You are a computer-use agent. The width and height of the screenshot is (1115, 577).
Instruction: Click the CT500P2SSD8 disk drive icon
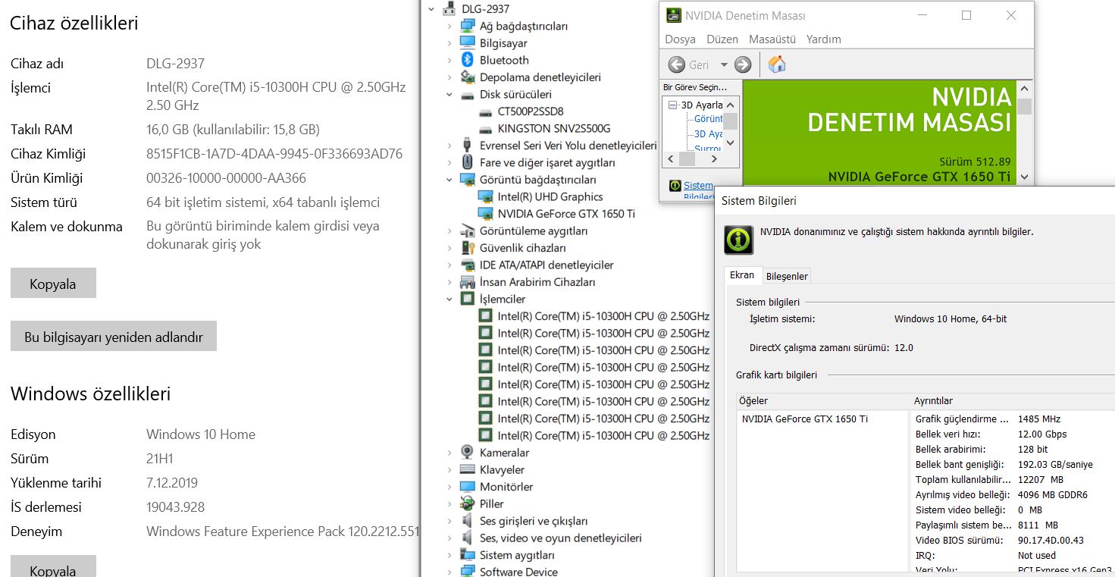coord(486,111)
